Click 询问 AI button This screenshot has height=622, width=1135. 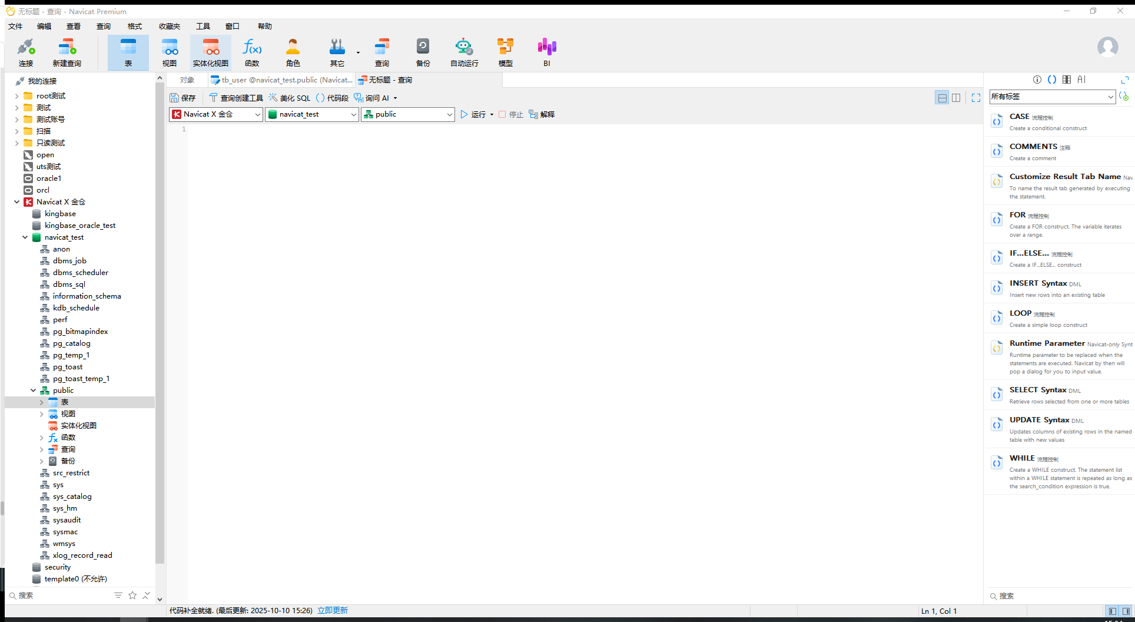pyautogui.click(x=371, y=98)
